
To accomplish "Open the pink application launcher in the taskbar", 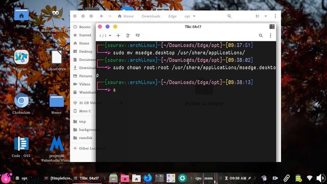I will (x=6, y=178).
